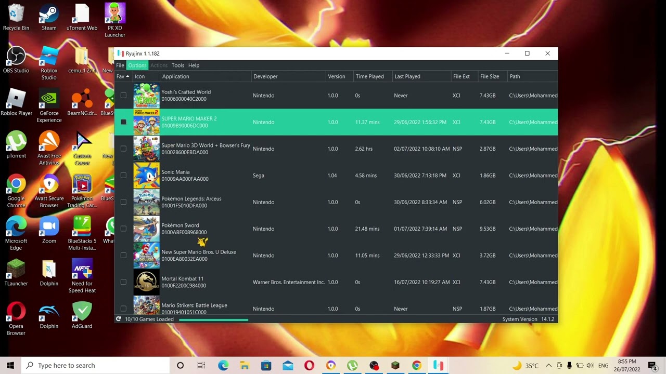Toggle favorite checkbox for Mortal Kombat 11
Screen dimensions: 666x374
[x=123, y=282]
